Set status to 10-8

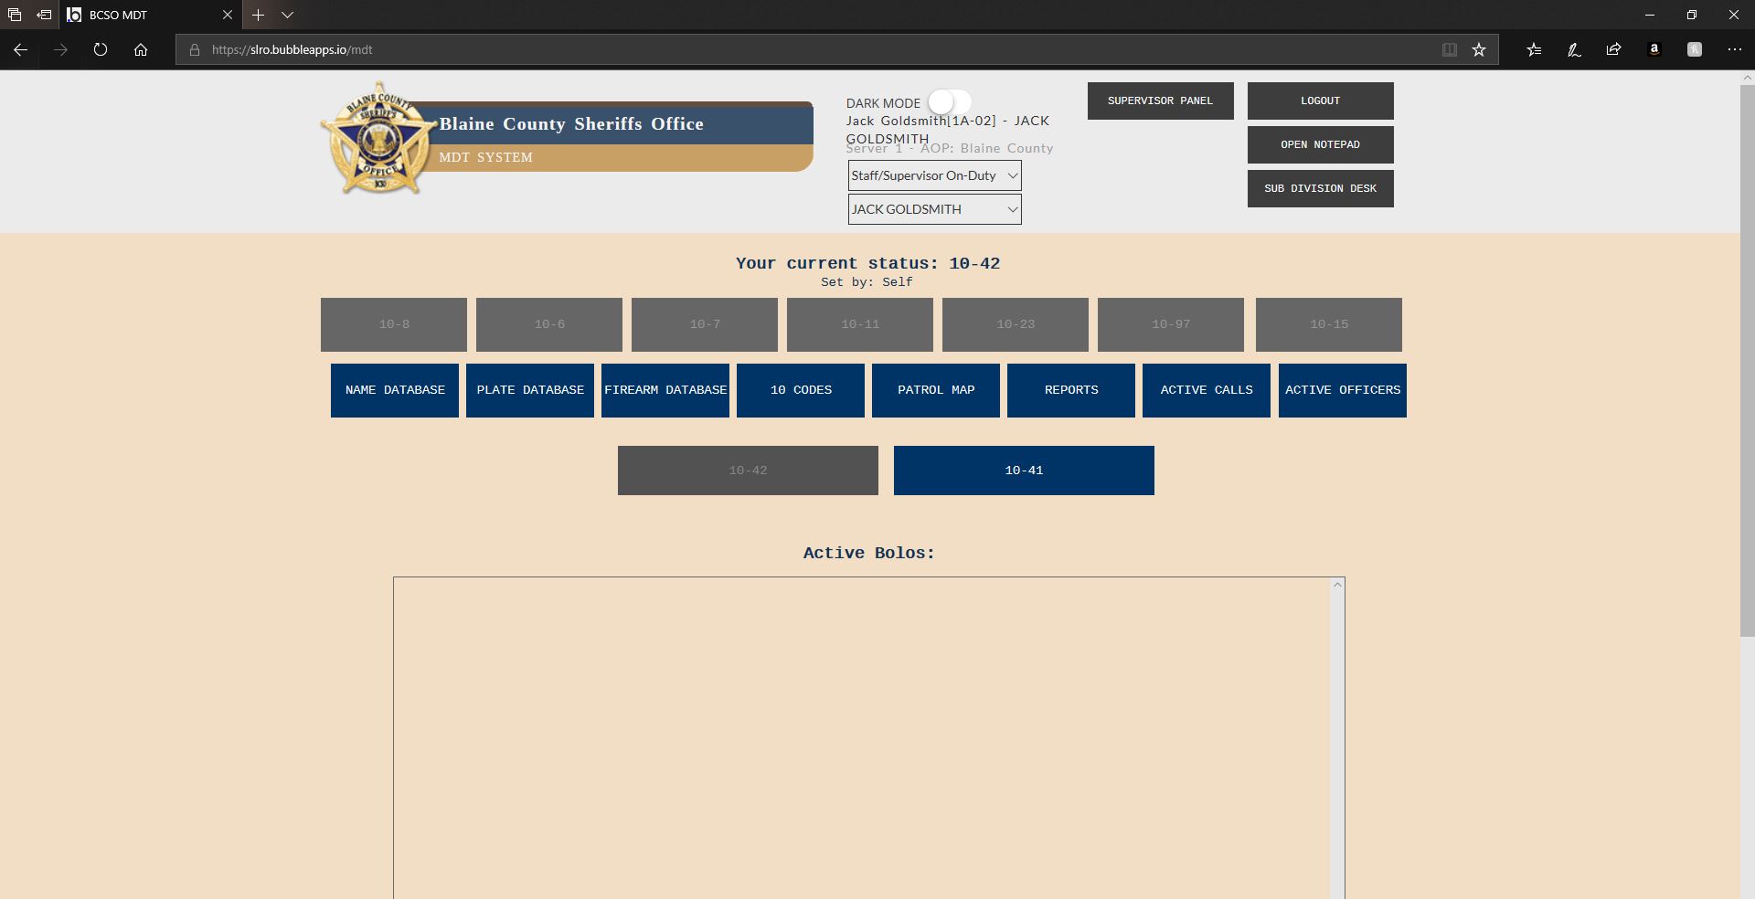coord(394,324)
